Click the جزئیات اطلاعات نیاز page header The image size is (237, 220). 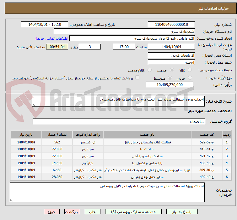213,9
